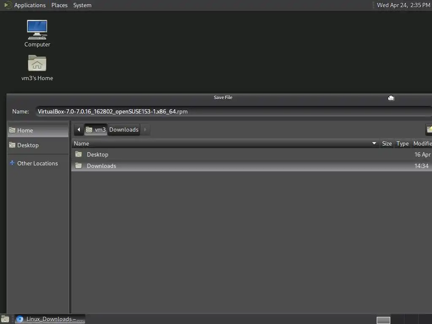Click the plus icon beside Other Locations
Image resolution: width=432 pixels, height=324 pixels.
click(x=12, y=163)
